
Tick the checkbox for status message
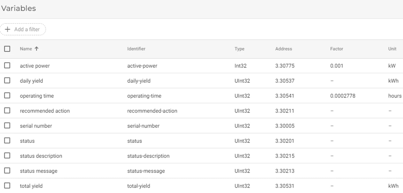7,170
